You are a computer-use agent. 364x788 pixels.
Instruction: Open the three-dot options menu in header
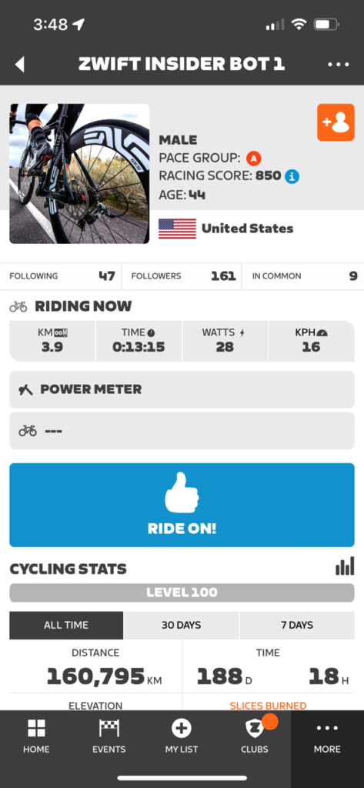tap(339, 65)
